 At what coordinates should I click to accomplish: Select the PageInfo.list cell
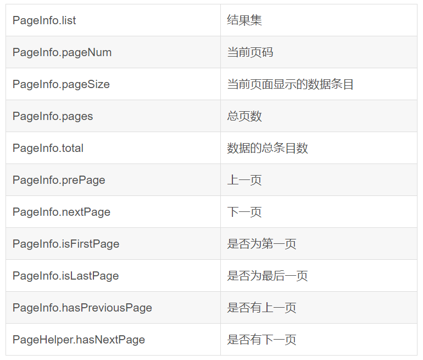click(113, 20)
